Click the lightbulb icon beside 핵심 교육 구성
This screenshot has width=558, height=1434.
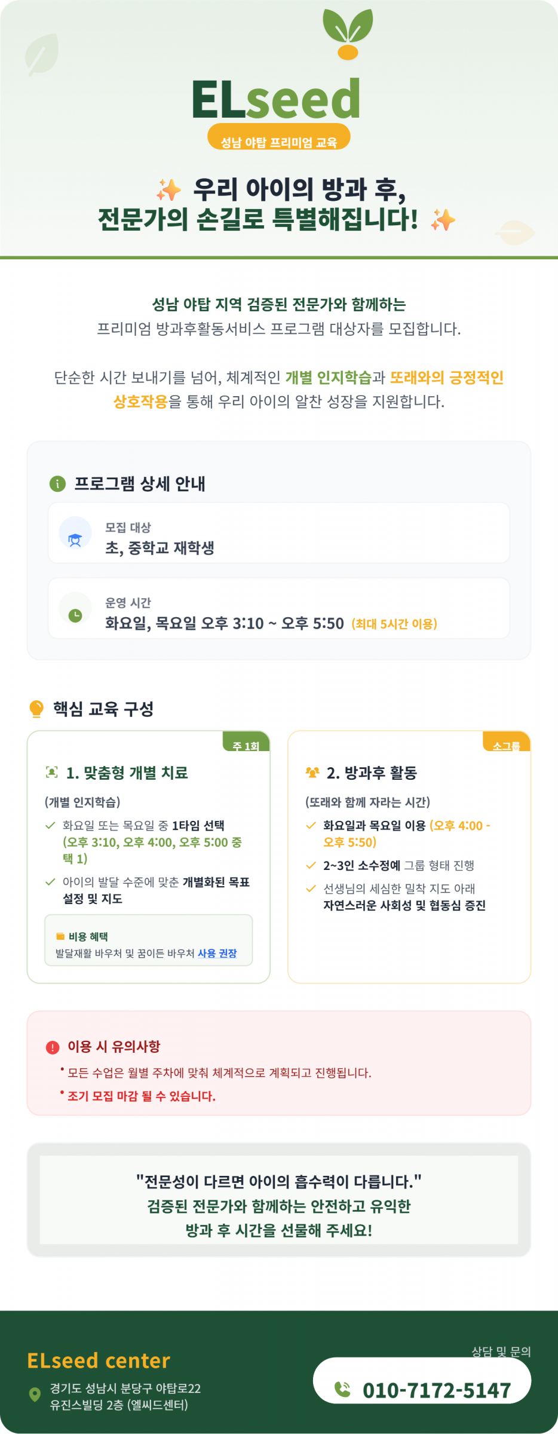point(36,709)
